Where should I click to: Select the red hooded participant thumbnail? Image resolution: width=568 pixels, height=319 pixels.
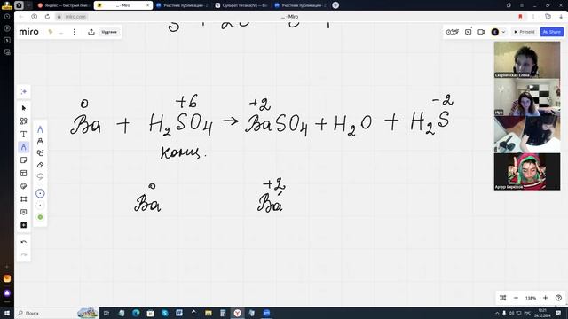[x=527, y=171]
